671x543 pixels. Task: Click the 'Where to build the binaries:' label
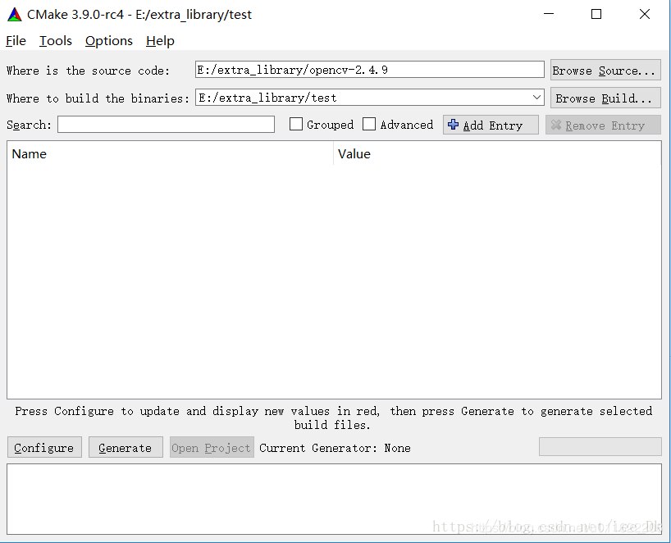tap(98, 98)
